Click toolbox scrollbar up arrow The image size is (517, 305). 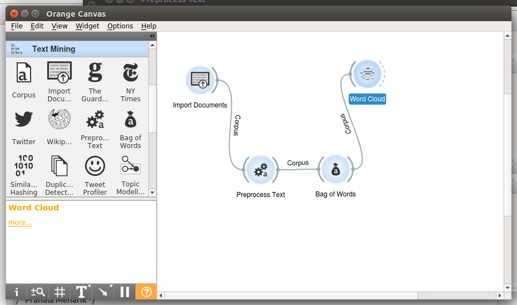pos(152,45)
